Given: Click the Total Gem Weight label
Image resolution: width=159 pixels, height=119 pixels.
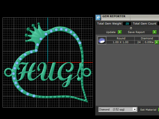Looking at the screenshot, I should (x=109, y=23).
